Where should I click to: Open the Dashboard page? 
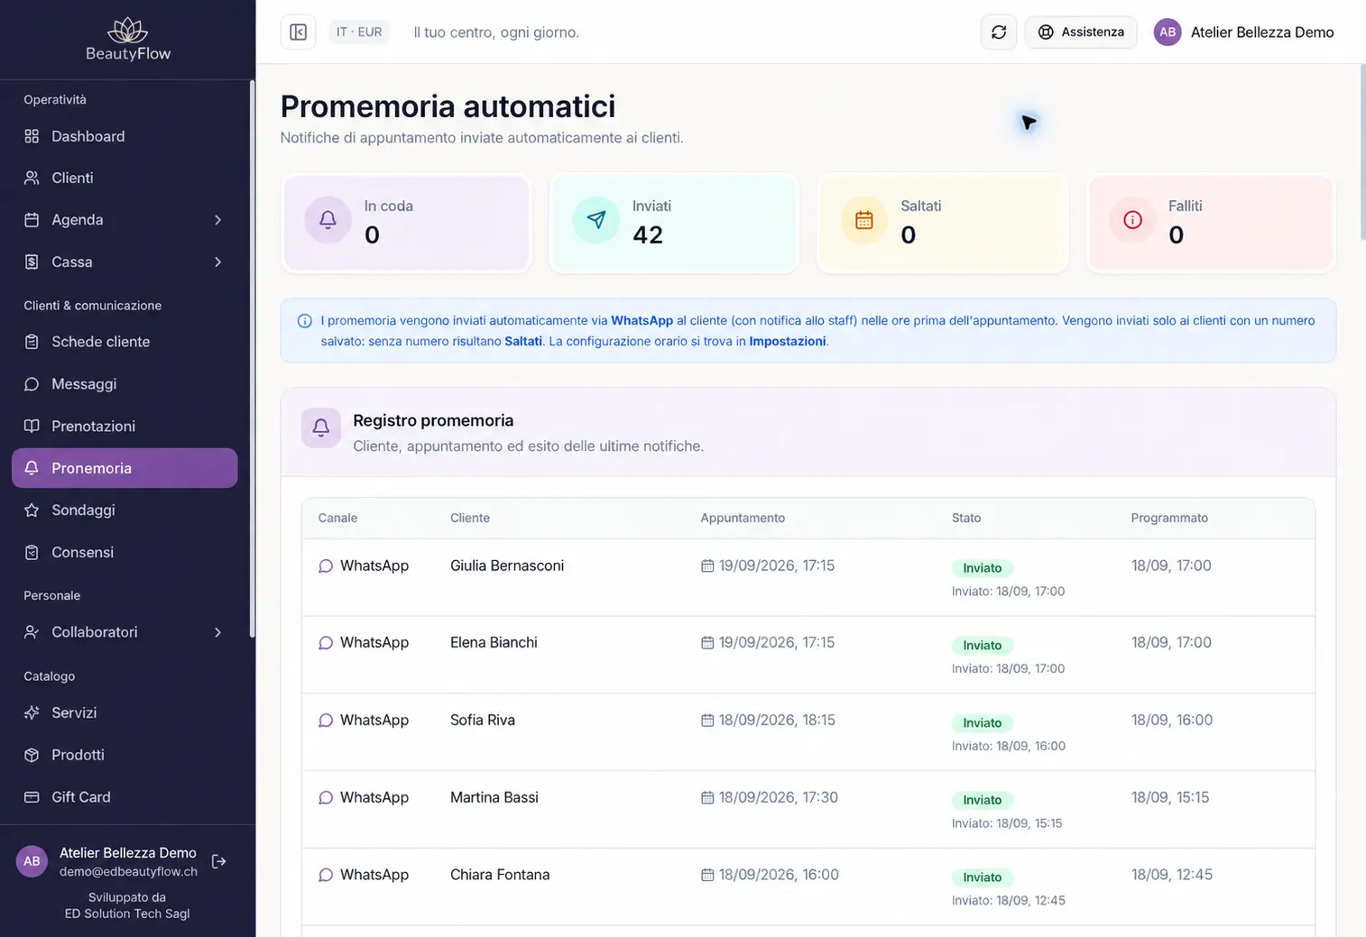[x=125, y=136]
